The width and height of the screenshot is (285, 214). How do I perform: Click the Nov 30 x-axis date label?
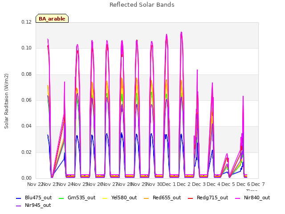[x=154, y=184]
